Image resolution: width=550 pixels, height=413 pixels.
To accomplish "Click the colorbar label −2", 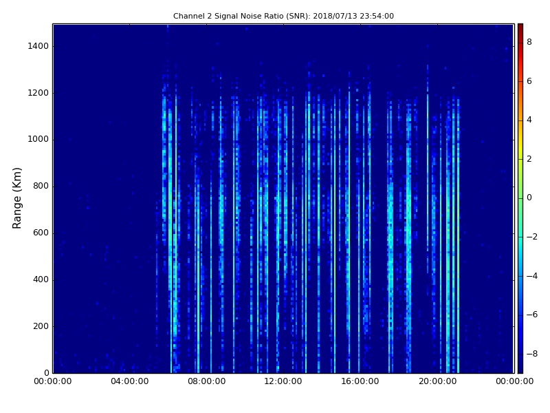I will point(532,237).
